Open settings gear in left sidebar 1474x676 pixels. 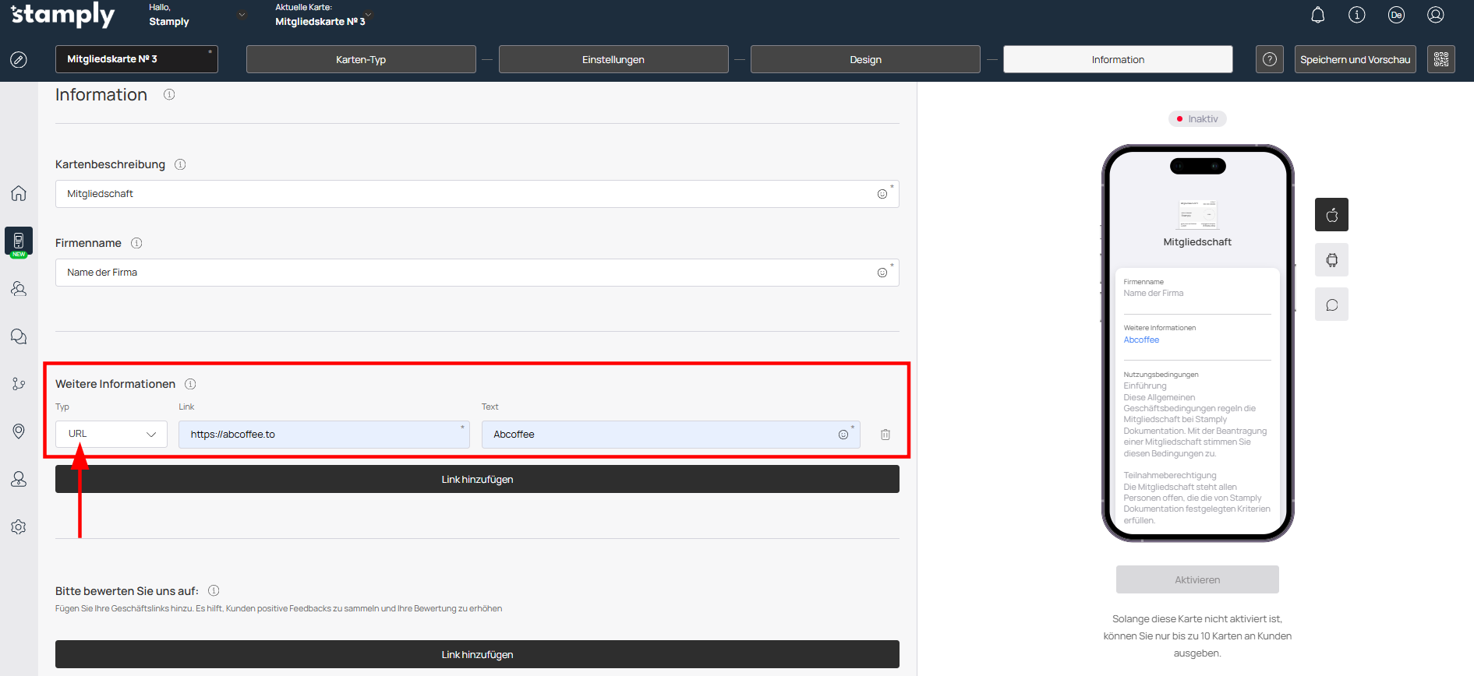pos(19,527)
